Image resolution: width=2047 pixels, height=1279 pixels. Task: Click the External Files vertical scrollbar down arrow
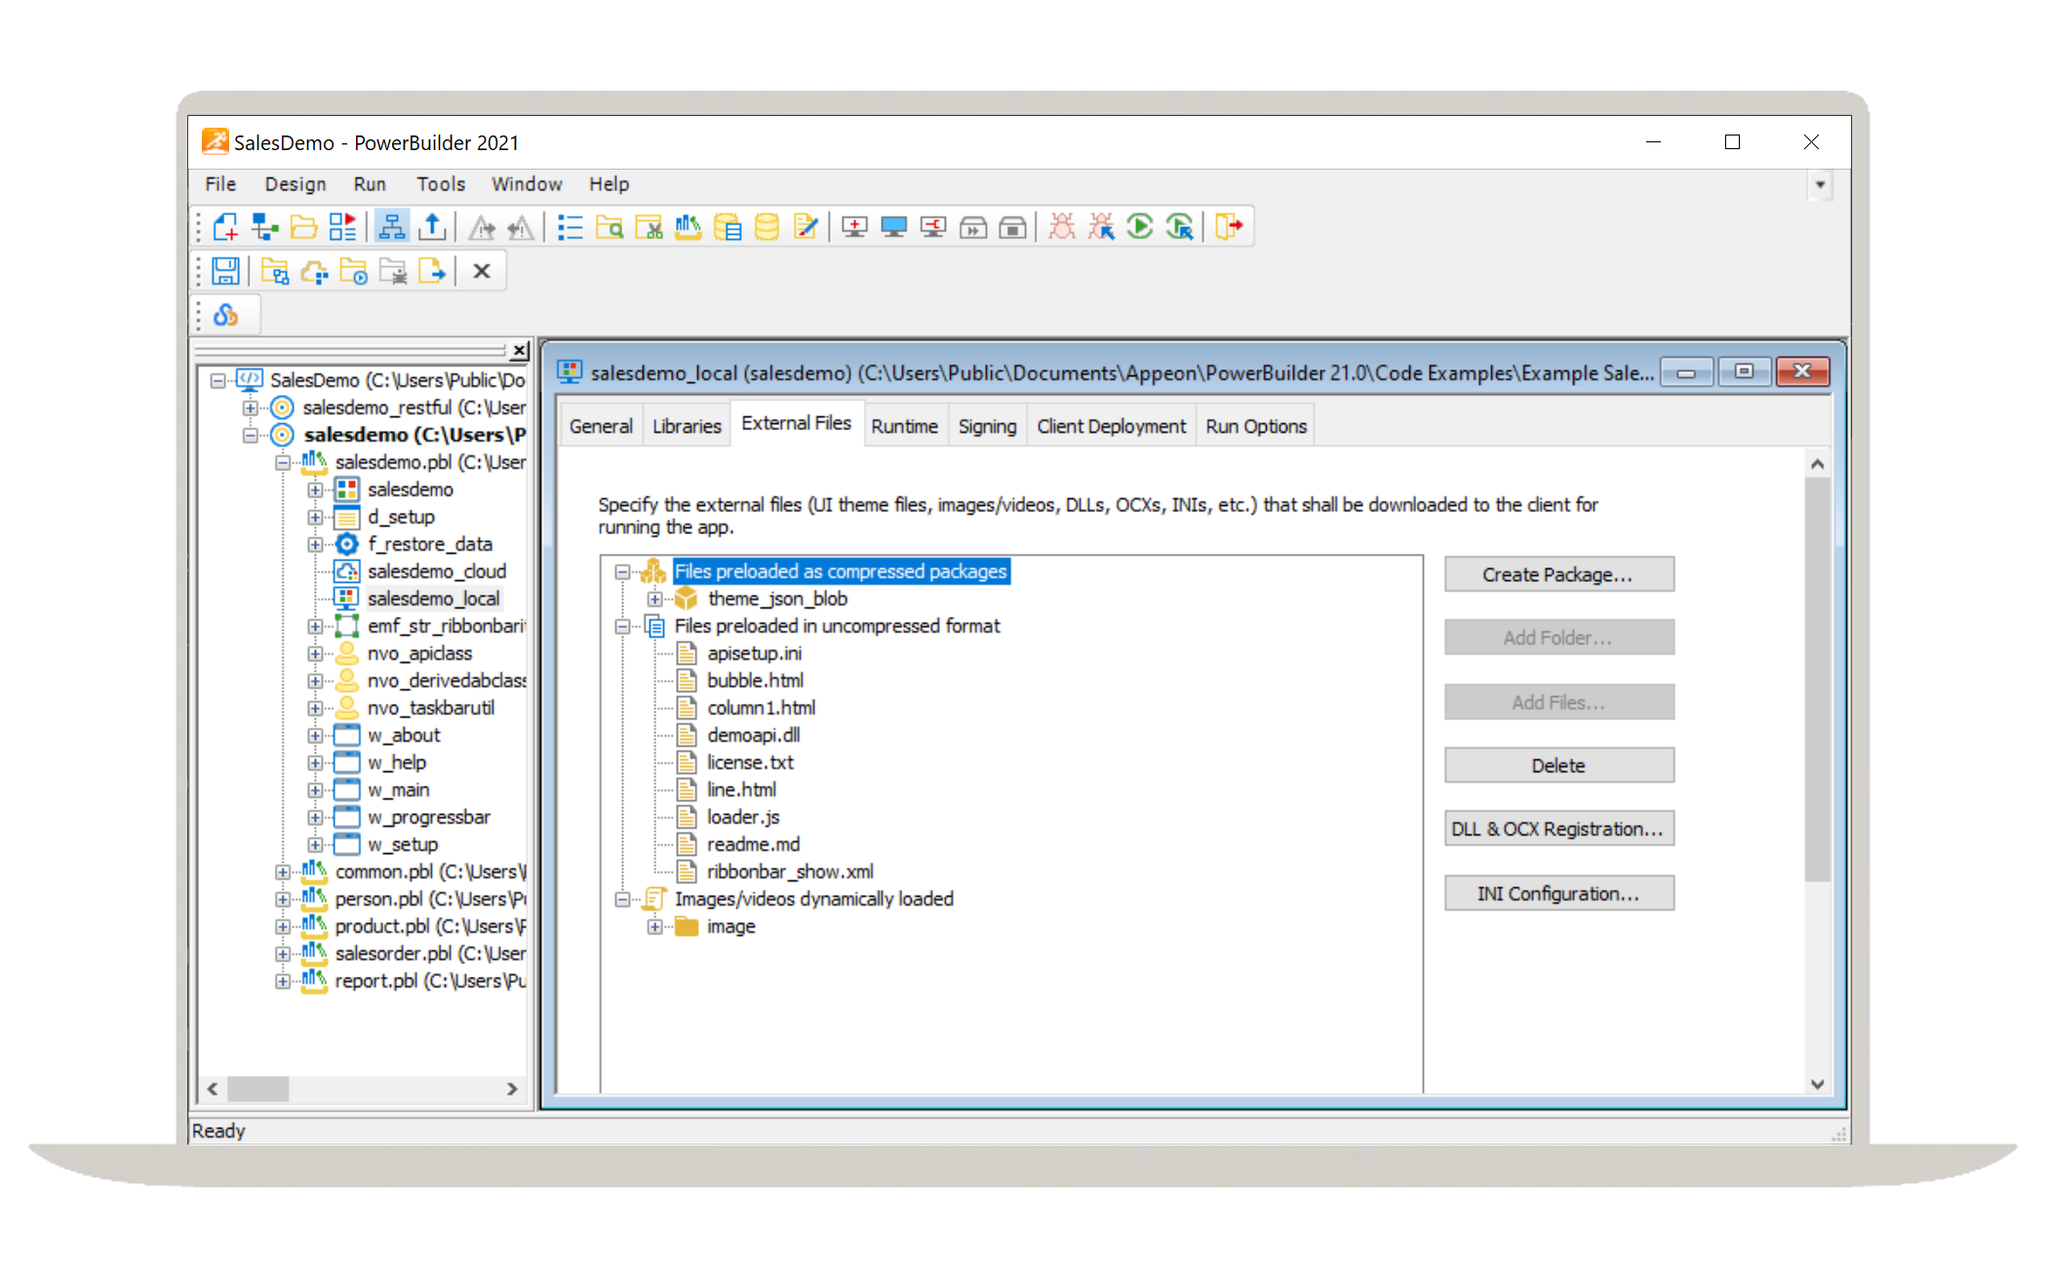tap(1817, 1084)
